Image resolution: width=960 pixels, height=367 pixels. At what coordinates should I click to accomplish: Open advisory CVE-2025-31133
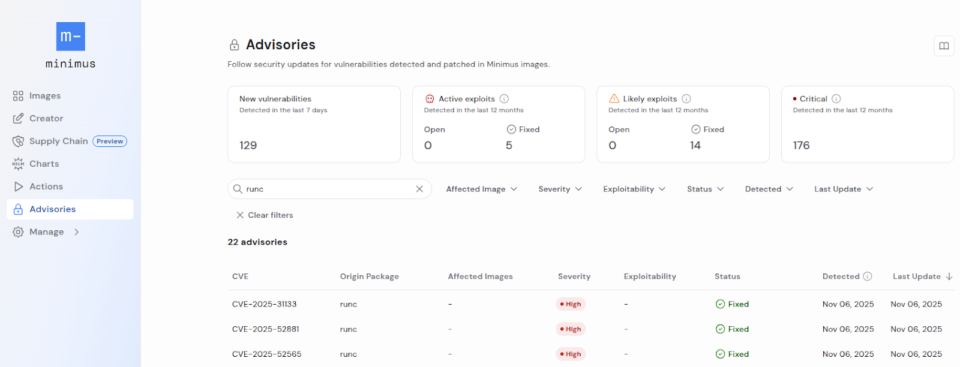click(x=265, y=304)
